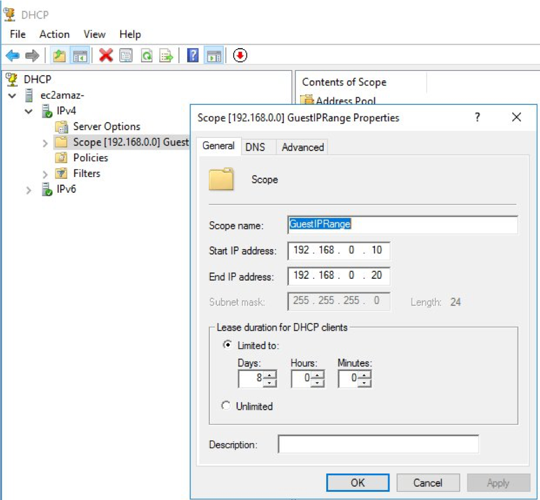Click the Export List toolbar icon
Image resolution: width=540 pixels, height=500 pixels.
click(x=166, y=56)
